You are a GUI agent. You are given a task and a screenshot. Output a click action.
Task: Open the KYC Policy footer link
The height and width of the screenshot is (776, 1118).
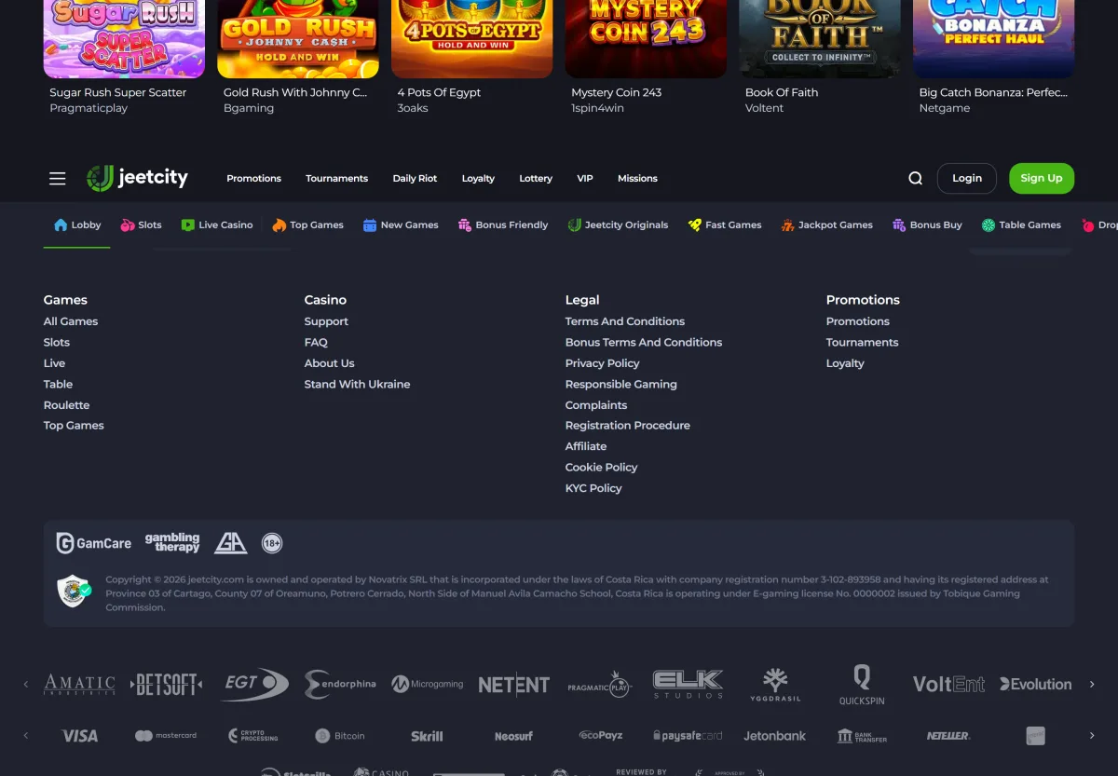coord(593,488)
